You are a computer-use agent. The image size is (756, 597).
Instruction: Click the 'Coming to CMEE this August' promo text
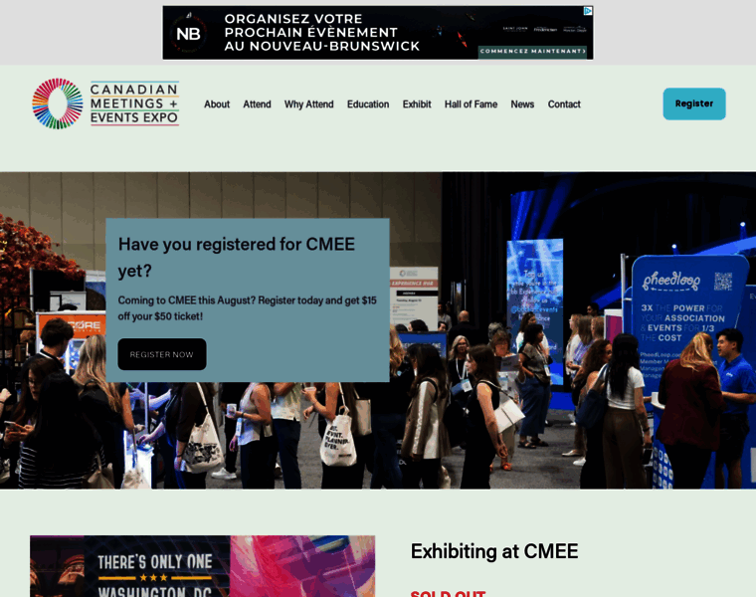pos(248,308)
